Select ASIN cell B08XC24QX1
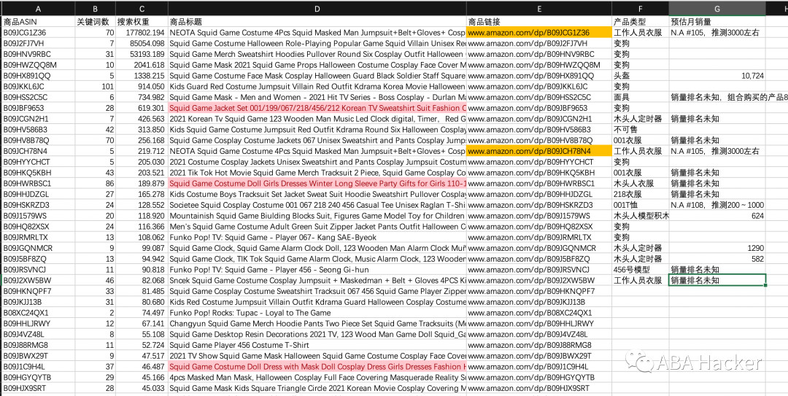 [38, 313]
